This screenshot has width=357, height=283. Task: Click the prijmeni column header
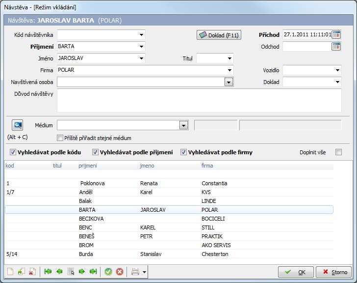88,166
